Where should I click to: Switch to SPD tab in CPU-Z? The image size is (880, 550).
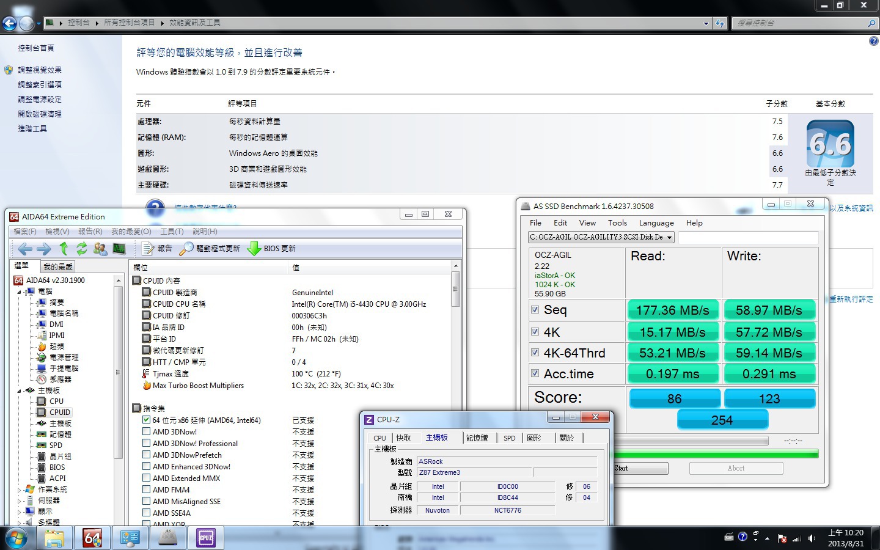[x=510, y=438]
